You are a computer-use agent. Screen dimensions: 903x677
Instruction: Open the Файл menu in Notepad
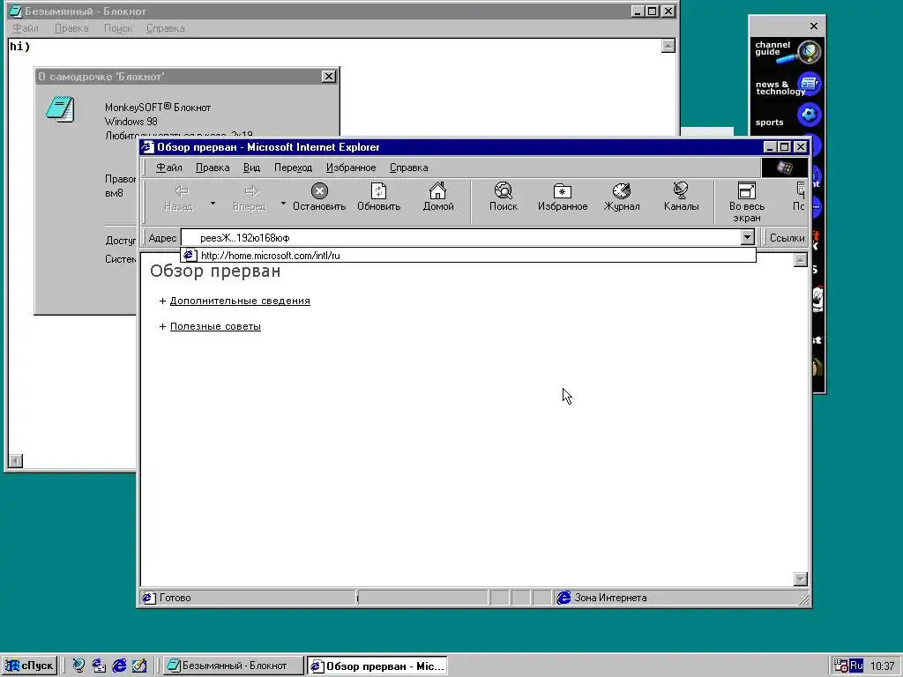tap(26, 28)
